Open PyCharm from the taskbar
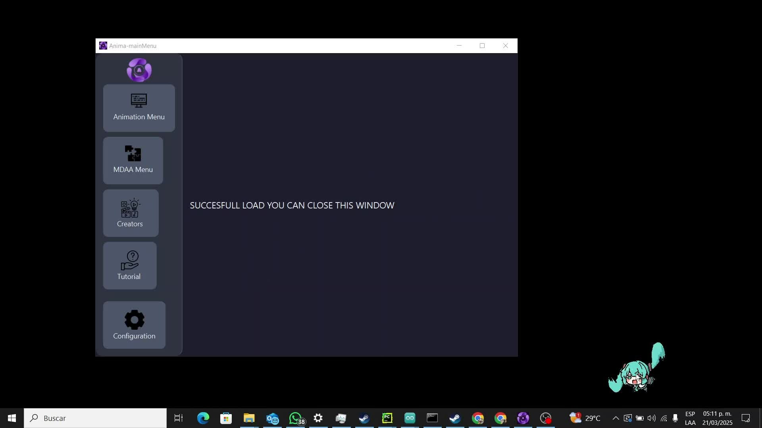The height and width of the screenshot is (428, 762). coord(387,418)
